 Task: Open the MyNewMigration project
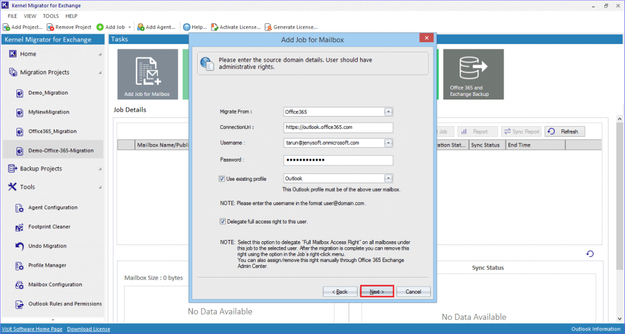(x=49, y=112)
